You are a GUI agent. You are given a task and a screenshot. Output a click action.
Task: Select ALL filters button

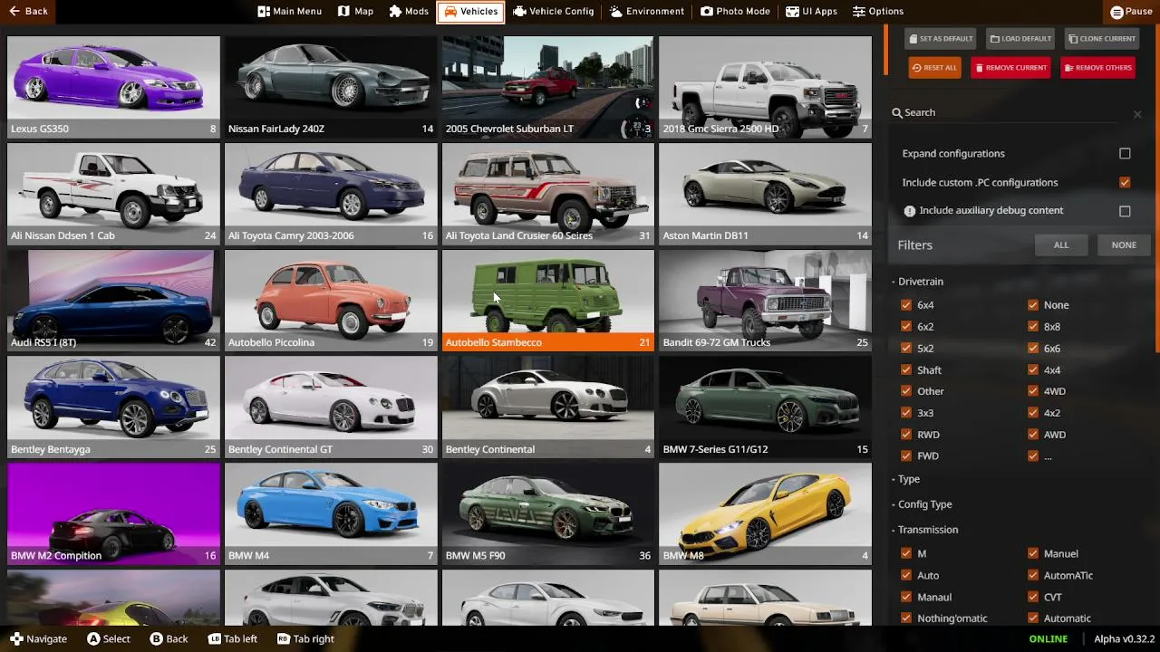coord(1061,245)
